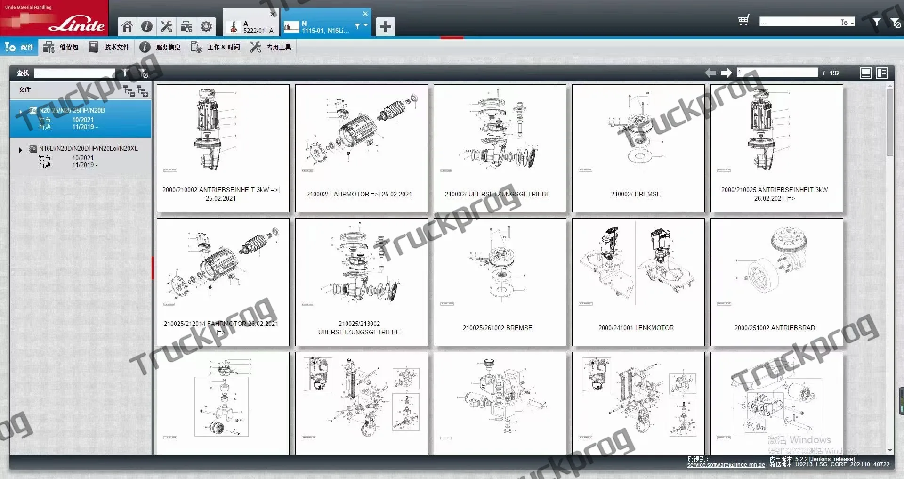The width and height of the screenshot is (904, 479).
Task: Open the Home icon in top toolbar
Action: point(127,26)
